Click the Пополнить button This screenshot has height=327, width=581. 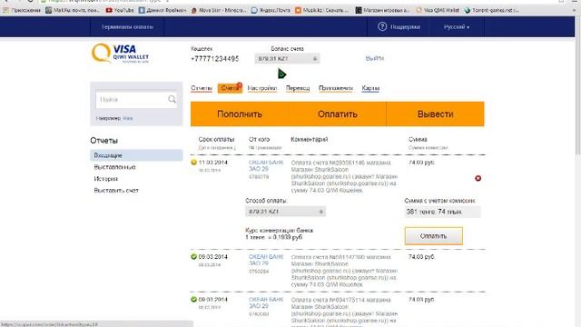pos(240,114)
